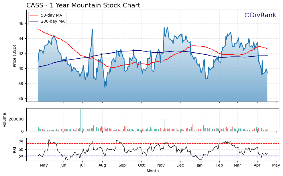Click the 'Month' x-axis label
The width and height of the screenshot is (283, 176).
(x=153, y=171)
